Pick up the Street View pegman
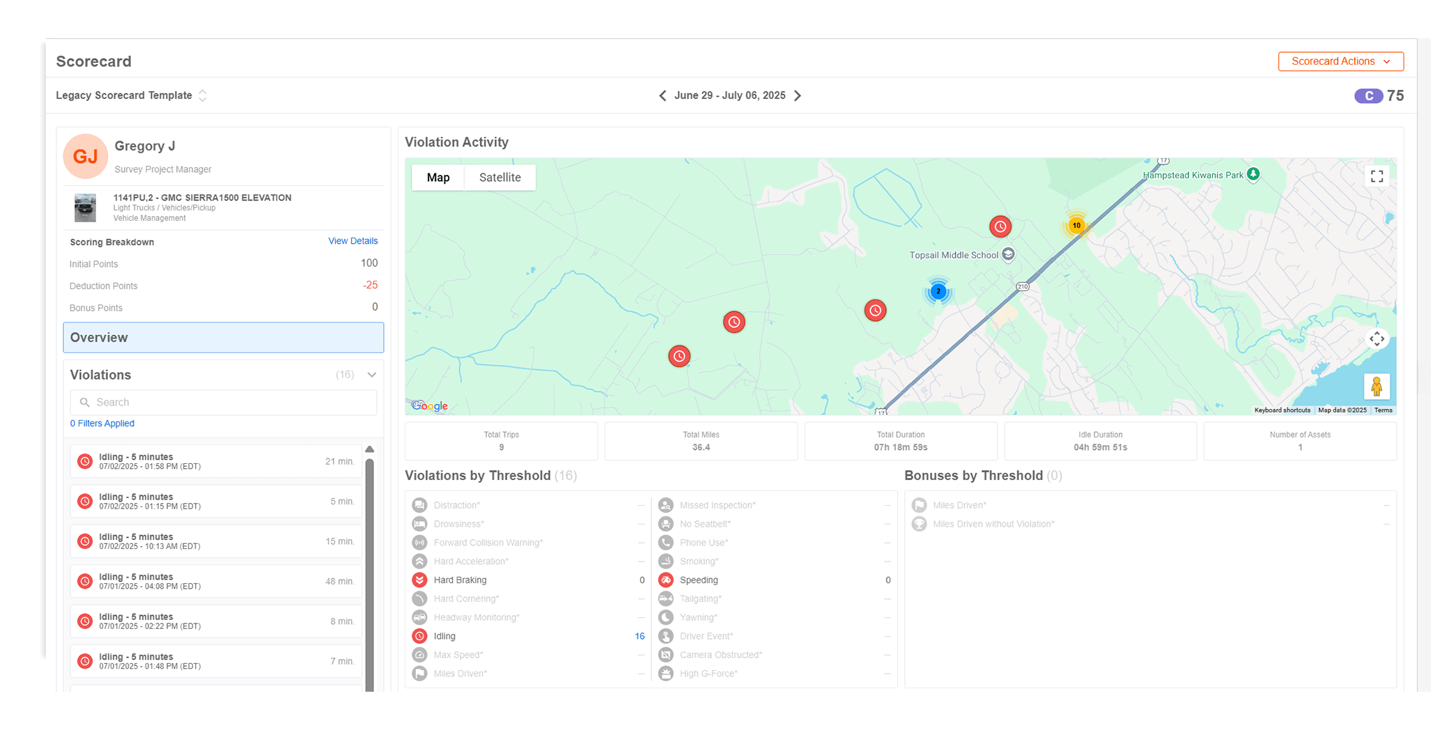This screenshot has height=737, width=1451. pyautogui.click(x=1376, y=387)
